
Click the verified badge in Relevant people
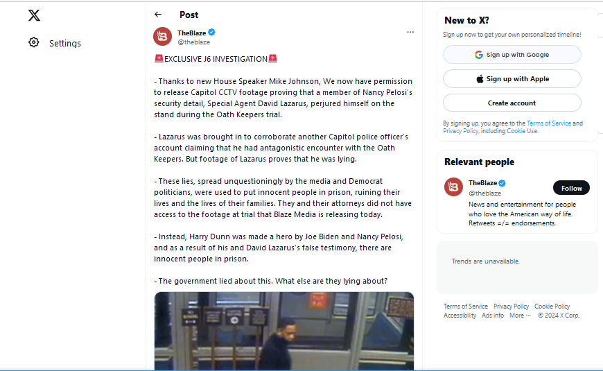[503, 183]
